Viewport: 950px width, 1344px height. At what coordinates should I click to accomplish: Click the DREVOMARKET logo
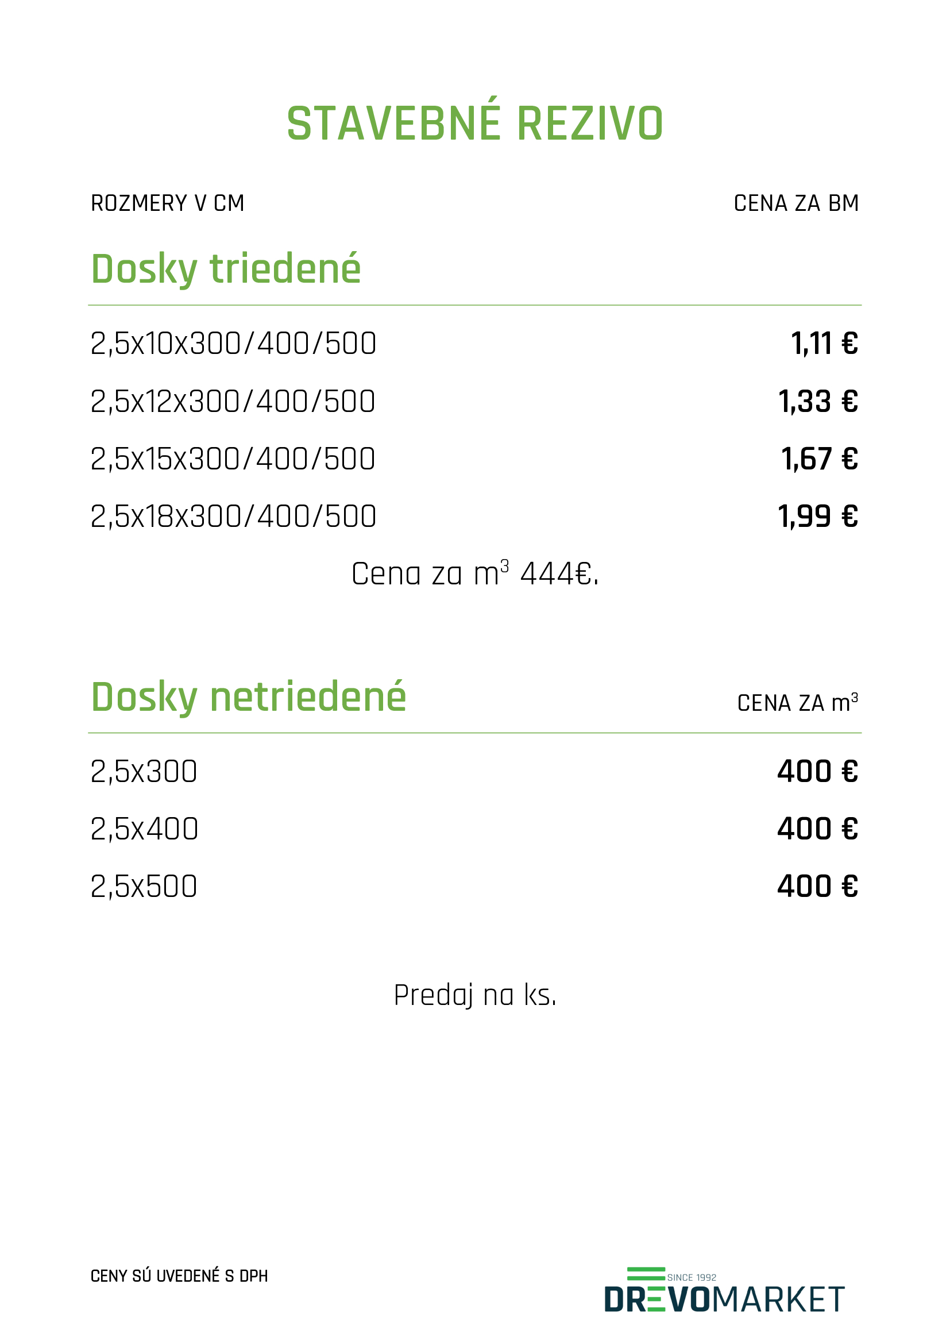724,1289
